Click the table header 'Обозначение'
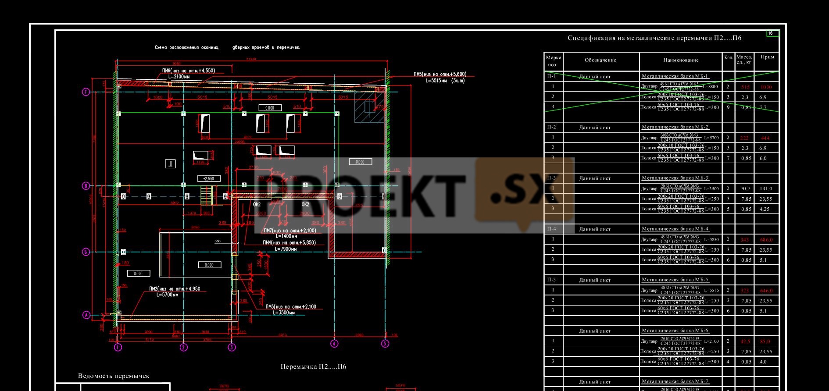 pos(600,60)
